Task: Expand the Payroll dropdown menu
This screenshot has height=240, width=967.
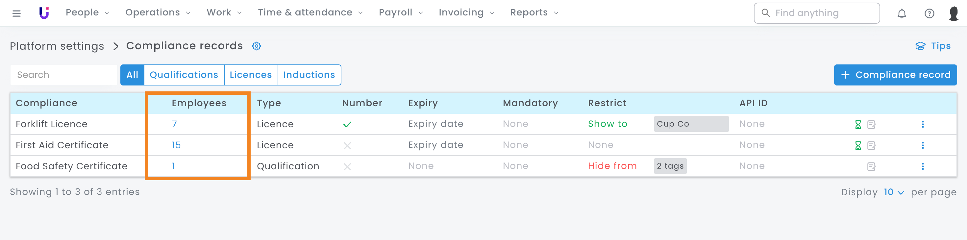Action: tap(401, 13)
